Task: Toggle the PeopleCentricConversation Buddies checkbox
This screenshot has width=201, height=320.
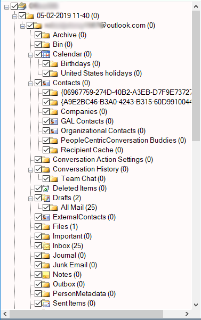Action: (46, 141)
